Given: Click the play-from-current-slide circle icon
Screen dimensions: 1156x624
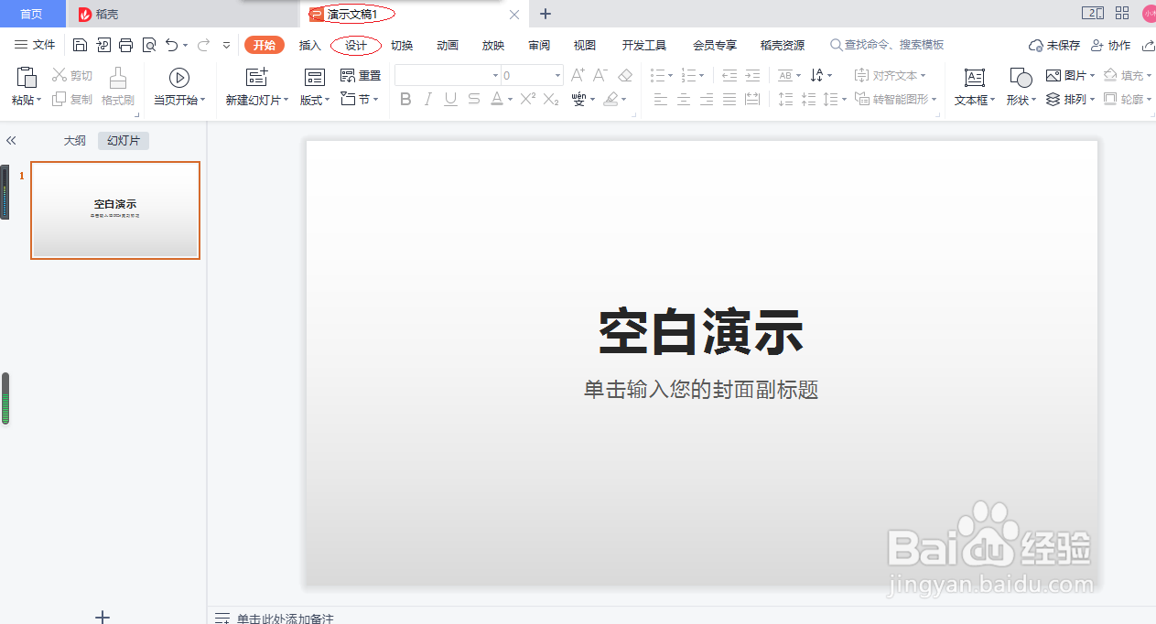Looking at the screenshot, I should [179, 77].
